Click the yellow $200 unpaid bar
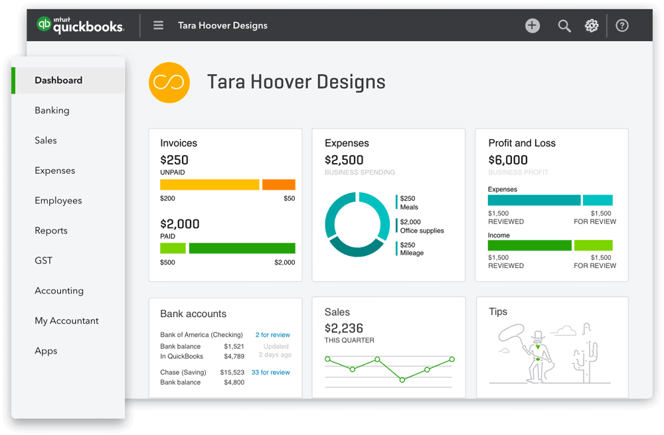 [210, 185]
